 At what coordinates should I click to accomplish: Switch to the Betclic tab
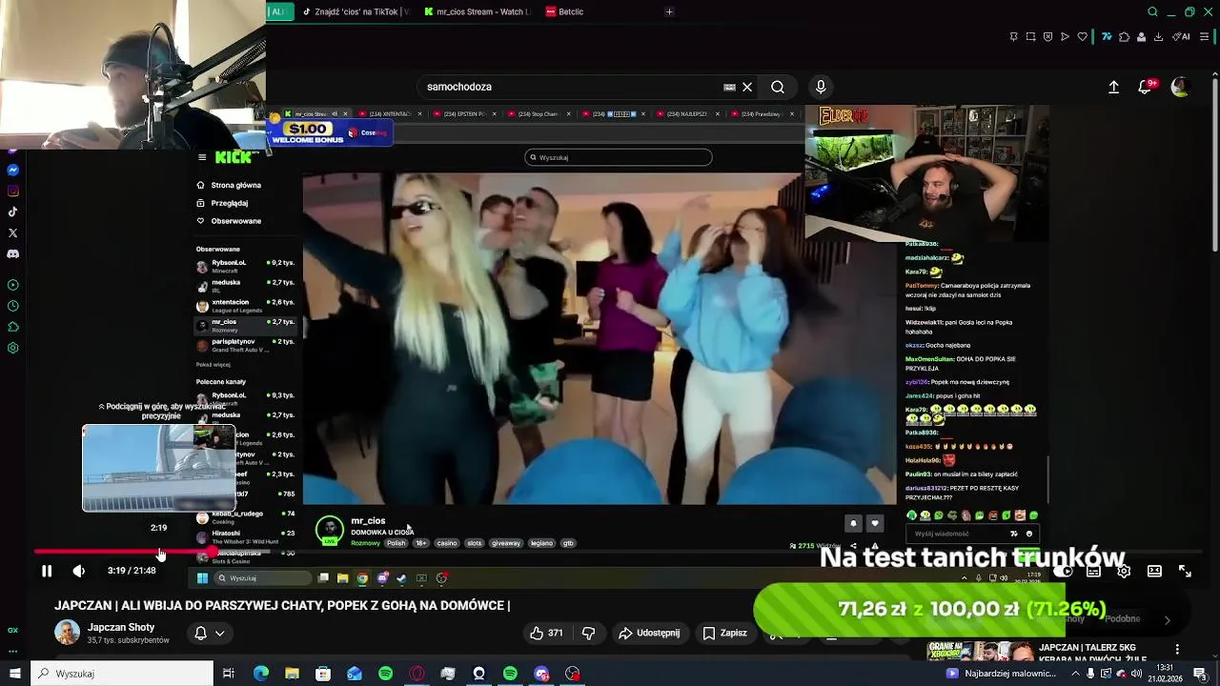coord(570,11)
